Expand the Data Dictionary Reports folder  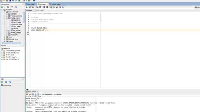(x=2, y=51)
